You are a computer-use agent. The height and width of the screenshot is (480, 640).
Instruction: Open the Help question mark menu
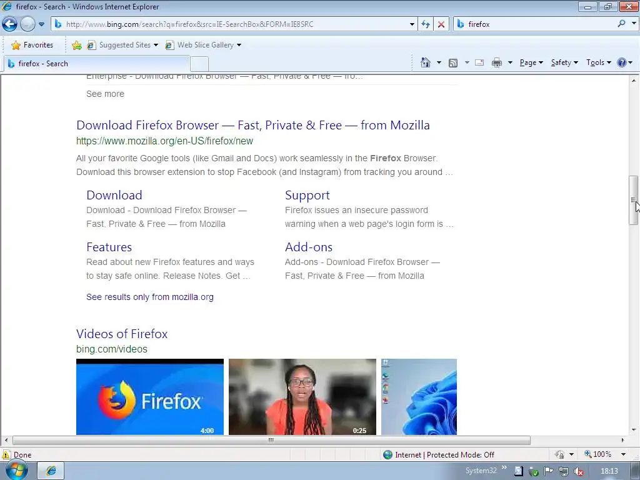coord(624,62)
